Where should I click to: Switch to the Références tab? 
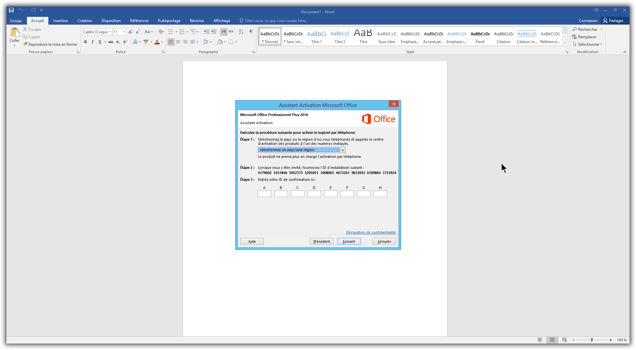pyautogui.click(x=139, y=21)
